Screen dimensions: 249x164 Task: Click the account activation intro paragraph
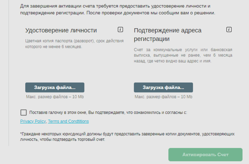point(118,9)
